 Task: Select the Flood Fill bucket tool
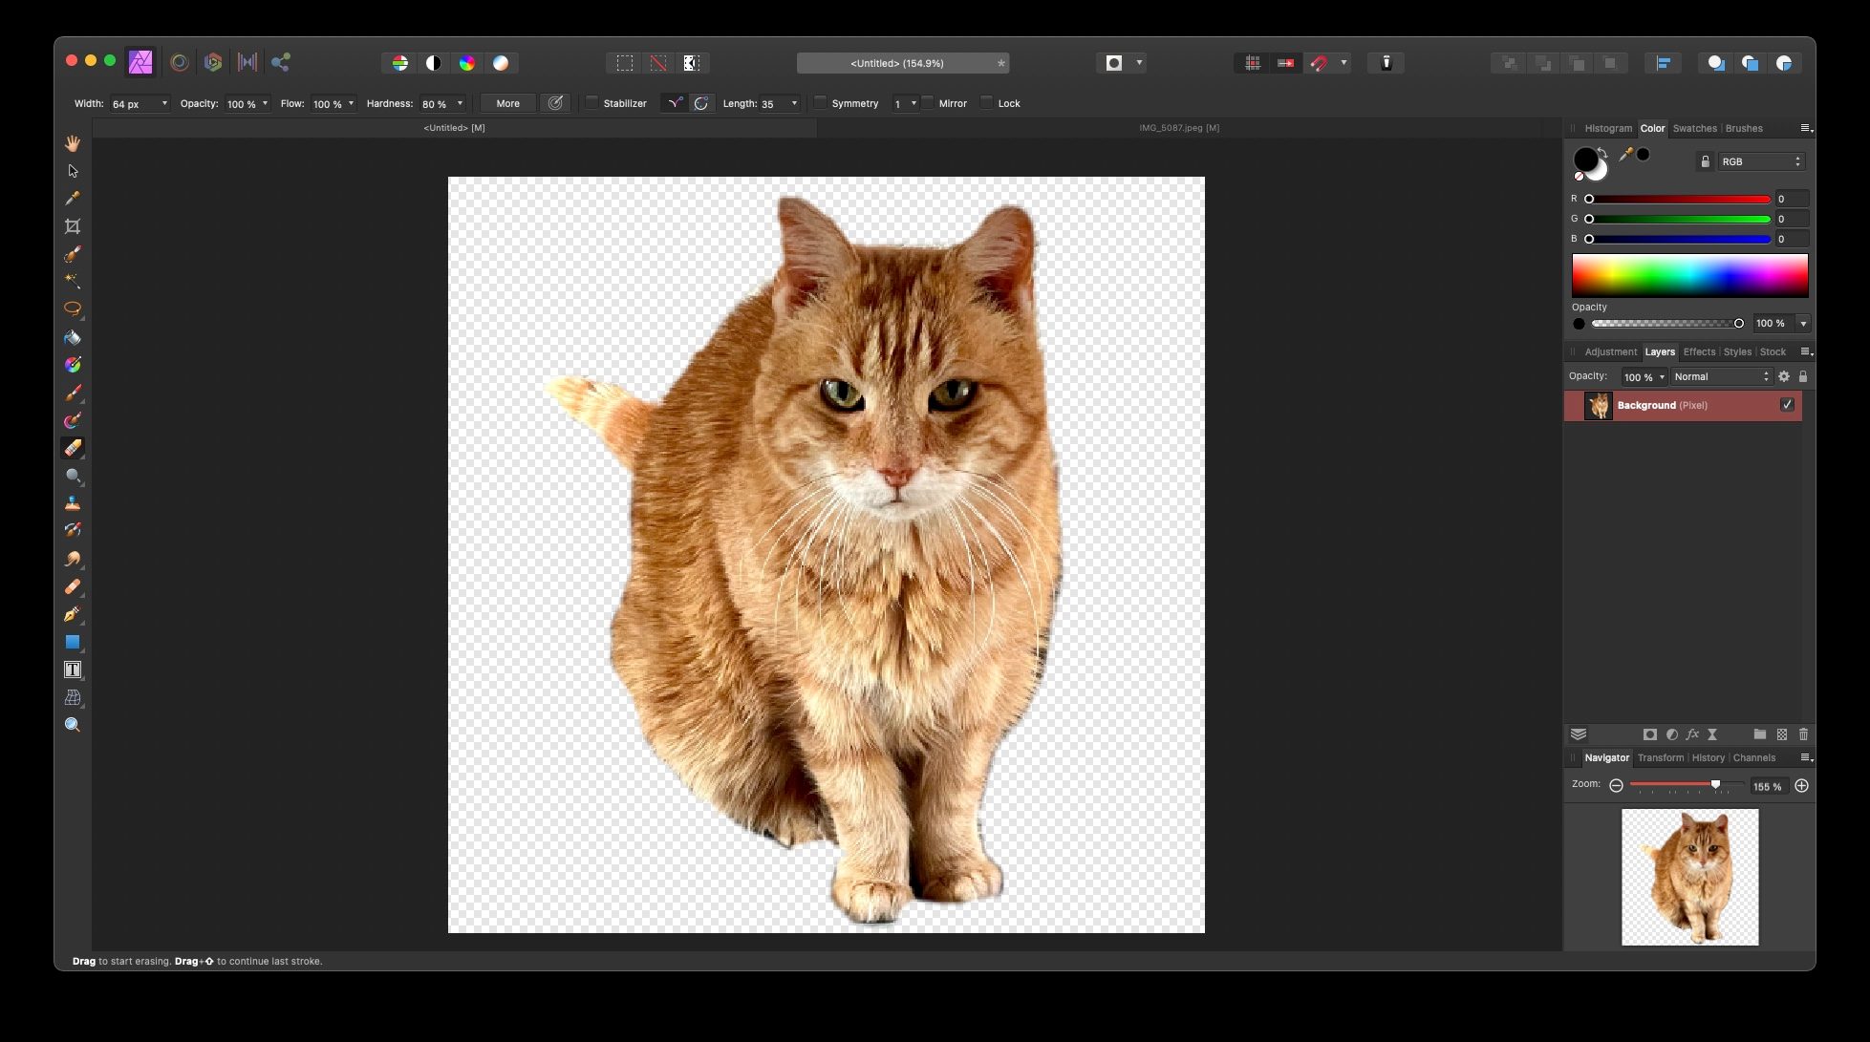(73, 337)
